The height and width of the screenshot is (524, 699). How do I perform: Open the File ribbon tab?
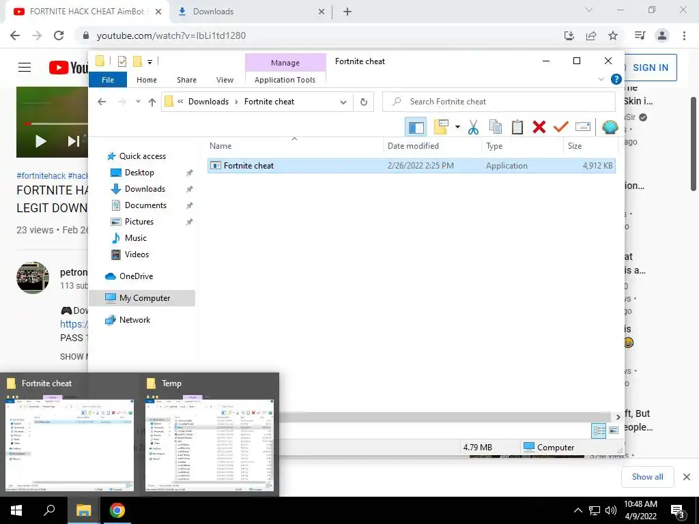click(108, 80)
